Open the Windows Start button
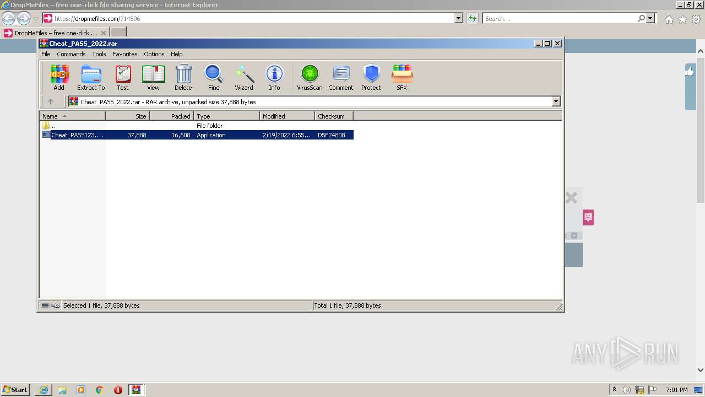The width and height of the screenshot is (705, 397). [15, 389]
